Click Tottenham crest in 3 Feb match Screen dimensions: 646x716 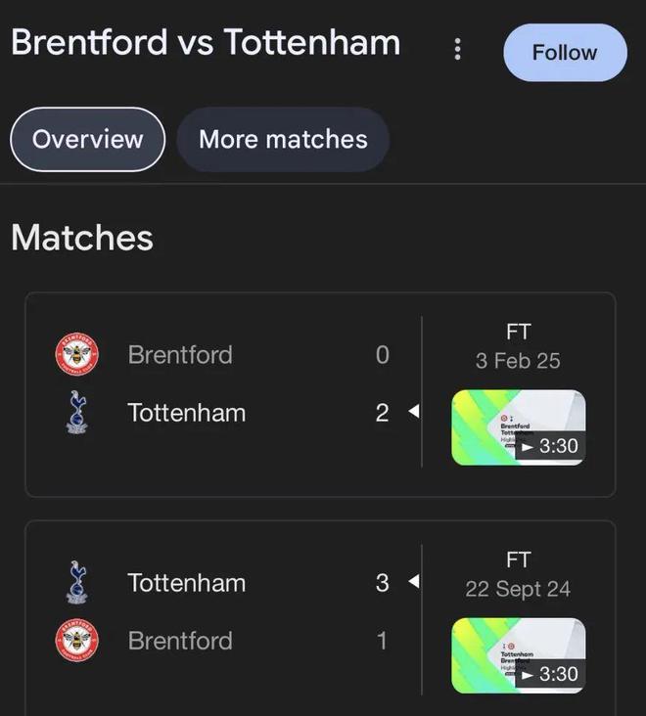76,412
